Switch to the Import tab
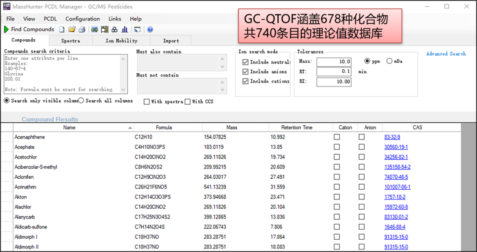Image resolution: width=477 pixels, height=252 pixels. [171, 41]
